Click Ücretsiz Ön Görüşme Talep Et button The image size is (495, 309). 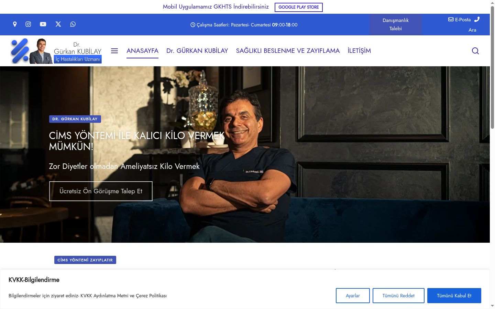pyautogui.click(x=101, y=191)
